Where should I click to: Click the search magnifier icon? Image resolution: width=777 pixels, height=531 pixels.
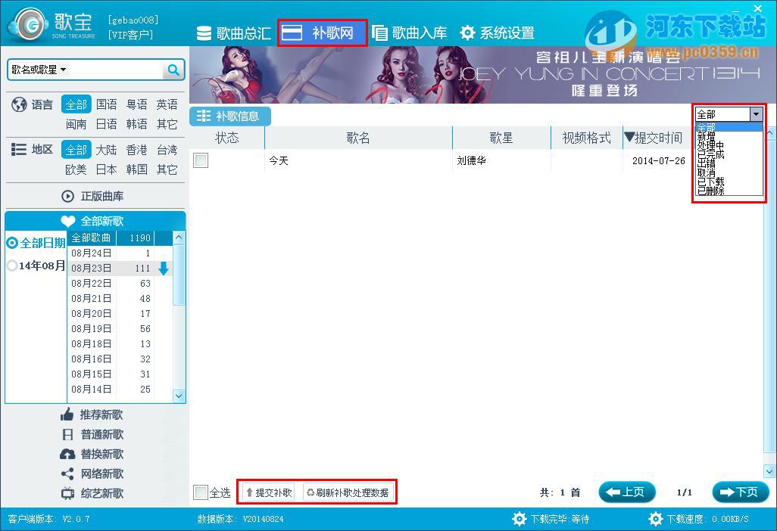point(173,69)
